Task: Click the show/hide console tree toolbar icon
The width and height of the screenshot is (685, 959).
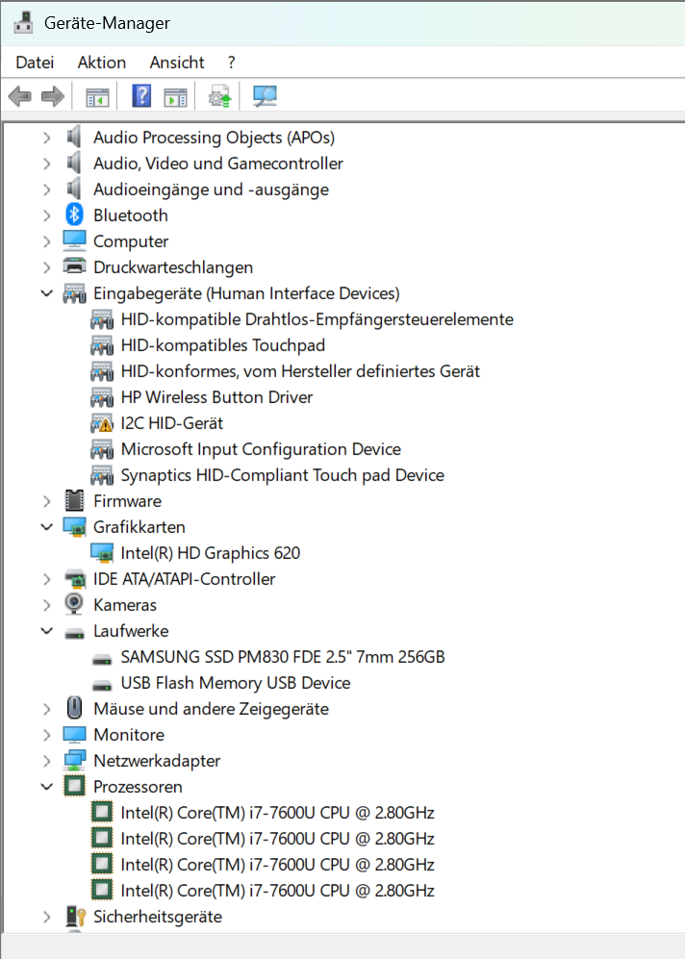Action: (x=97, y=96)
